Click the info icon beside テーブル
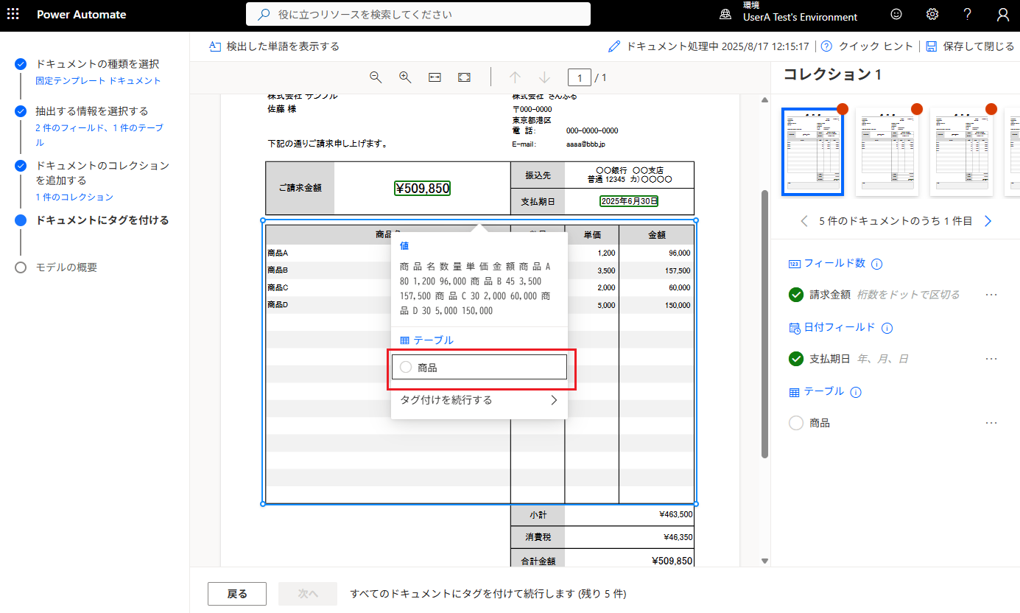Viewport: 1020px width, 613px height. [855, 392]
